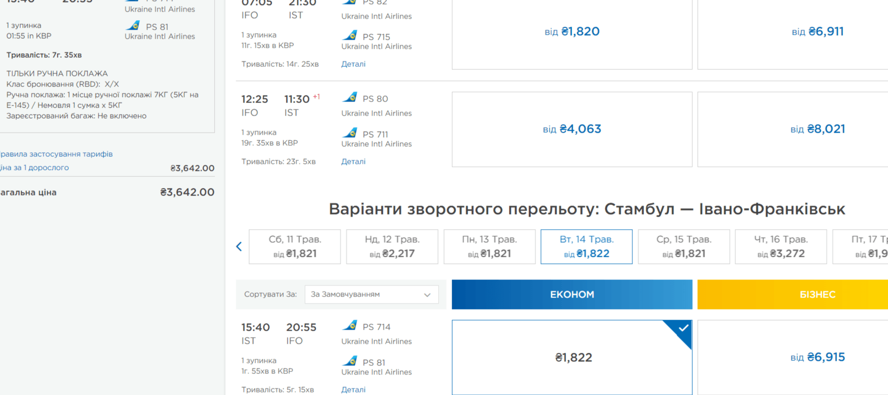888x395 pixels.
Task: Select the Ср, 15 Трав. date tab
Action: click(684, 247)
